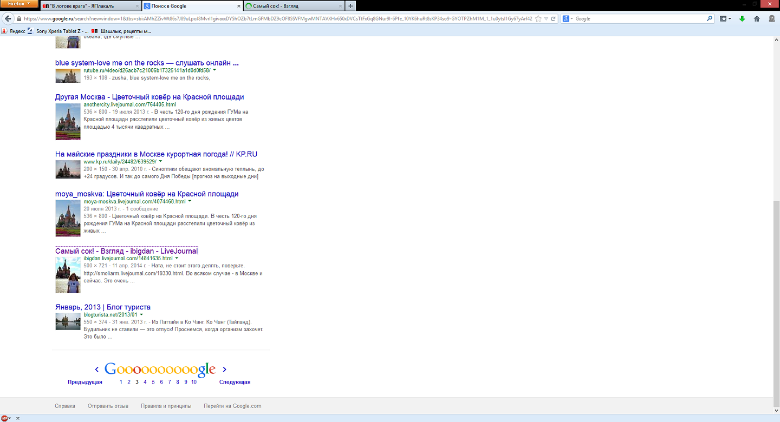Open 'Другая Москва - Цветочный ковёр' result
780x422 pixels.
click(149, 97)
